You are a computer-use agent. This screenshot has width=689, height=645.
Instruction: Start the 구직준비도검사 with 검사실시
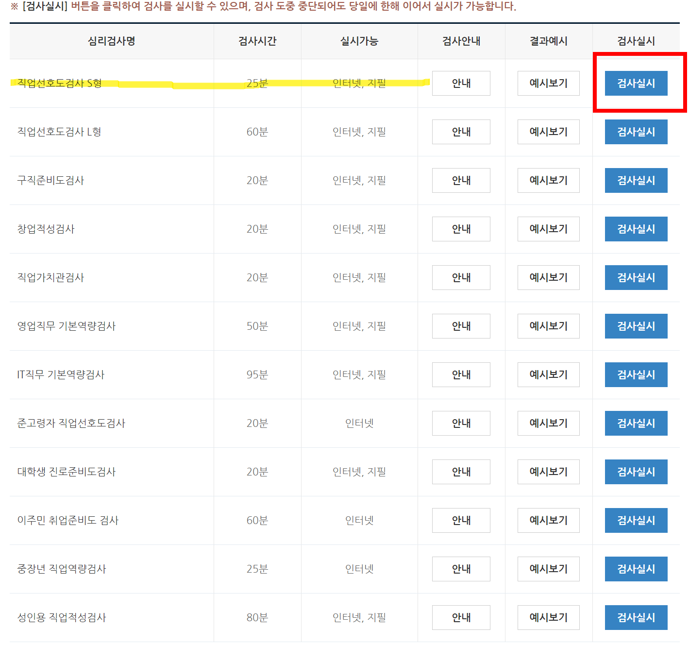pyautogui.click(x=636, y=180)
